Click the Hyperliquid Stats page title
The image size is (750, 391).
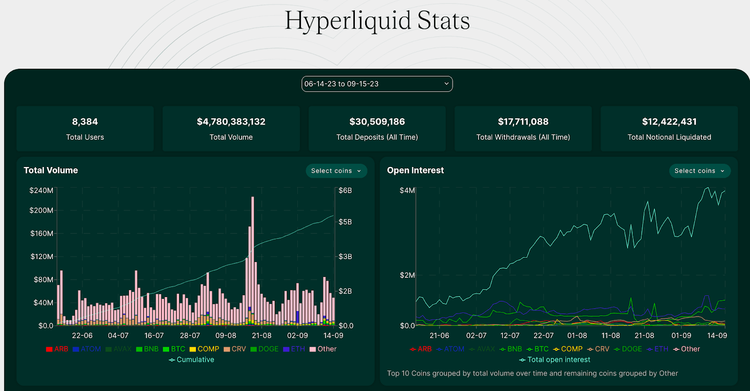(377, 21)
